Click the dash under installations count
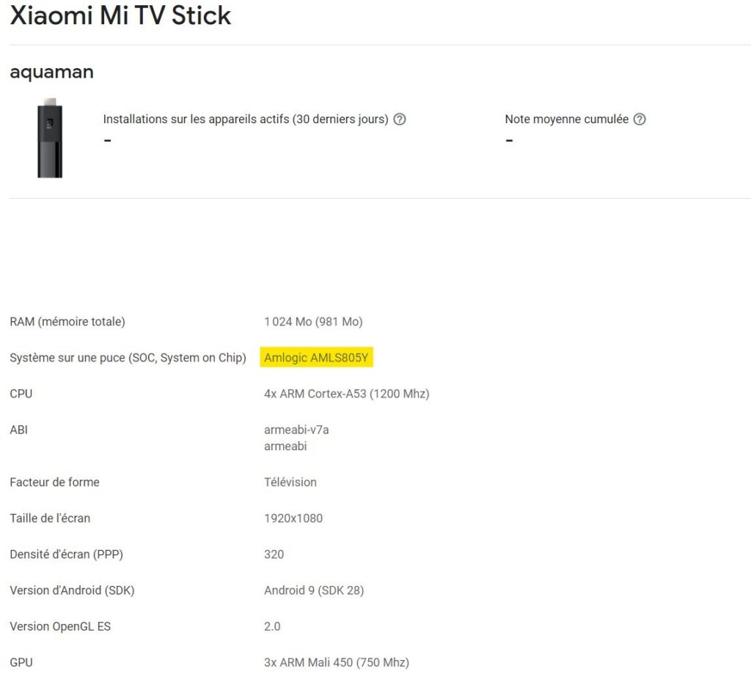The height and width of the screenshot is (679, 751). pos(108,139)
